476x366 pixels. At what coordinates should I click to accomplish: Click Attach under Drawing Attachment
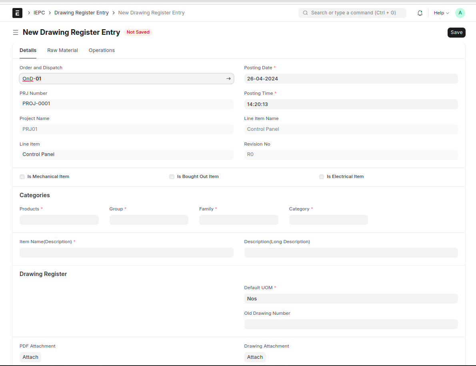[x=255, y=357]
